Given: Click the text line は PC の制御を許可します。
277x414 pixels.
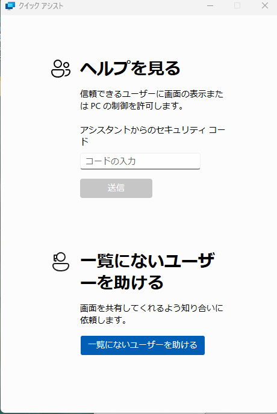Looking at the screenshot, I should pos(132,106).
